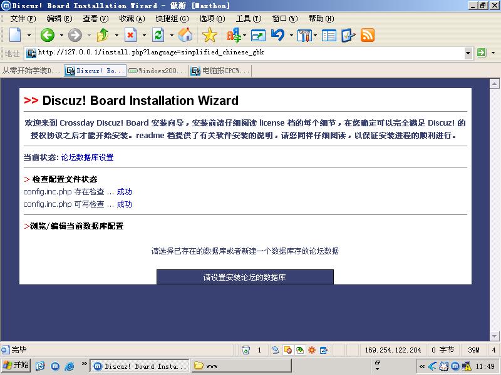The image size is (501, 375).
Task: Expand the Go button dropdown arrow
Action: (493, 52)
